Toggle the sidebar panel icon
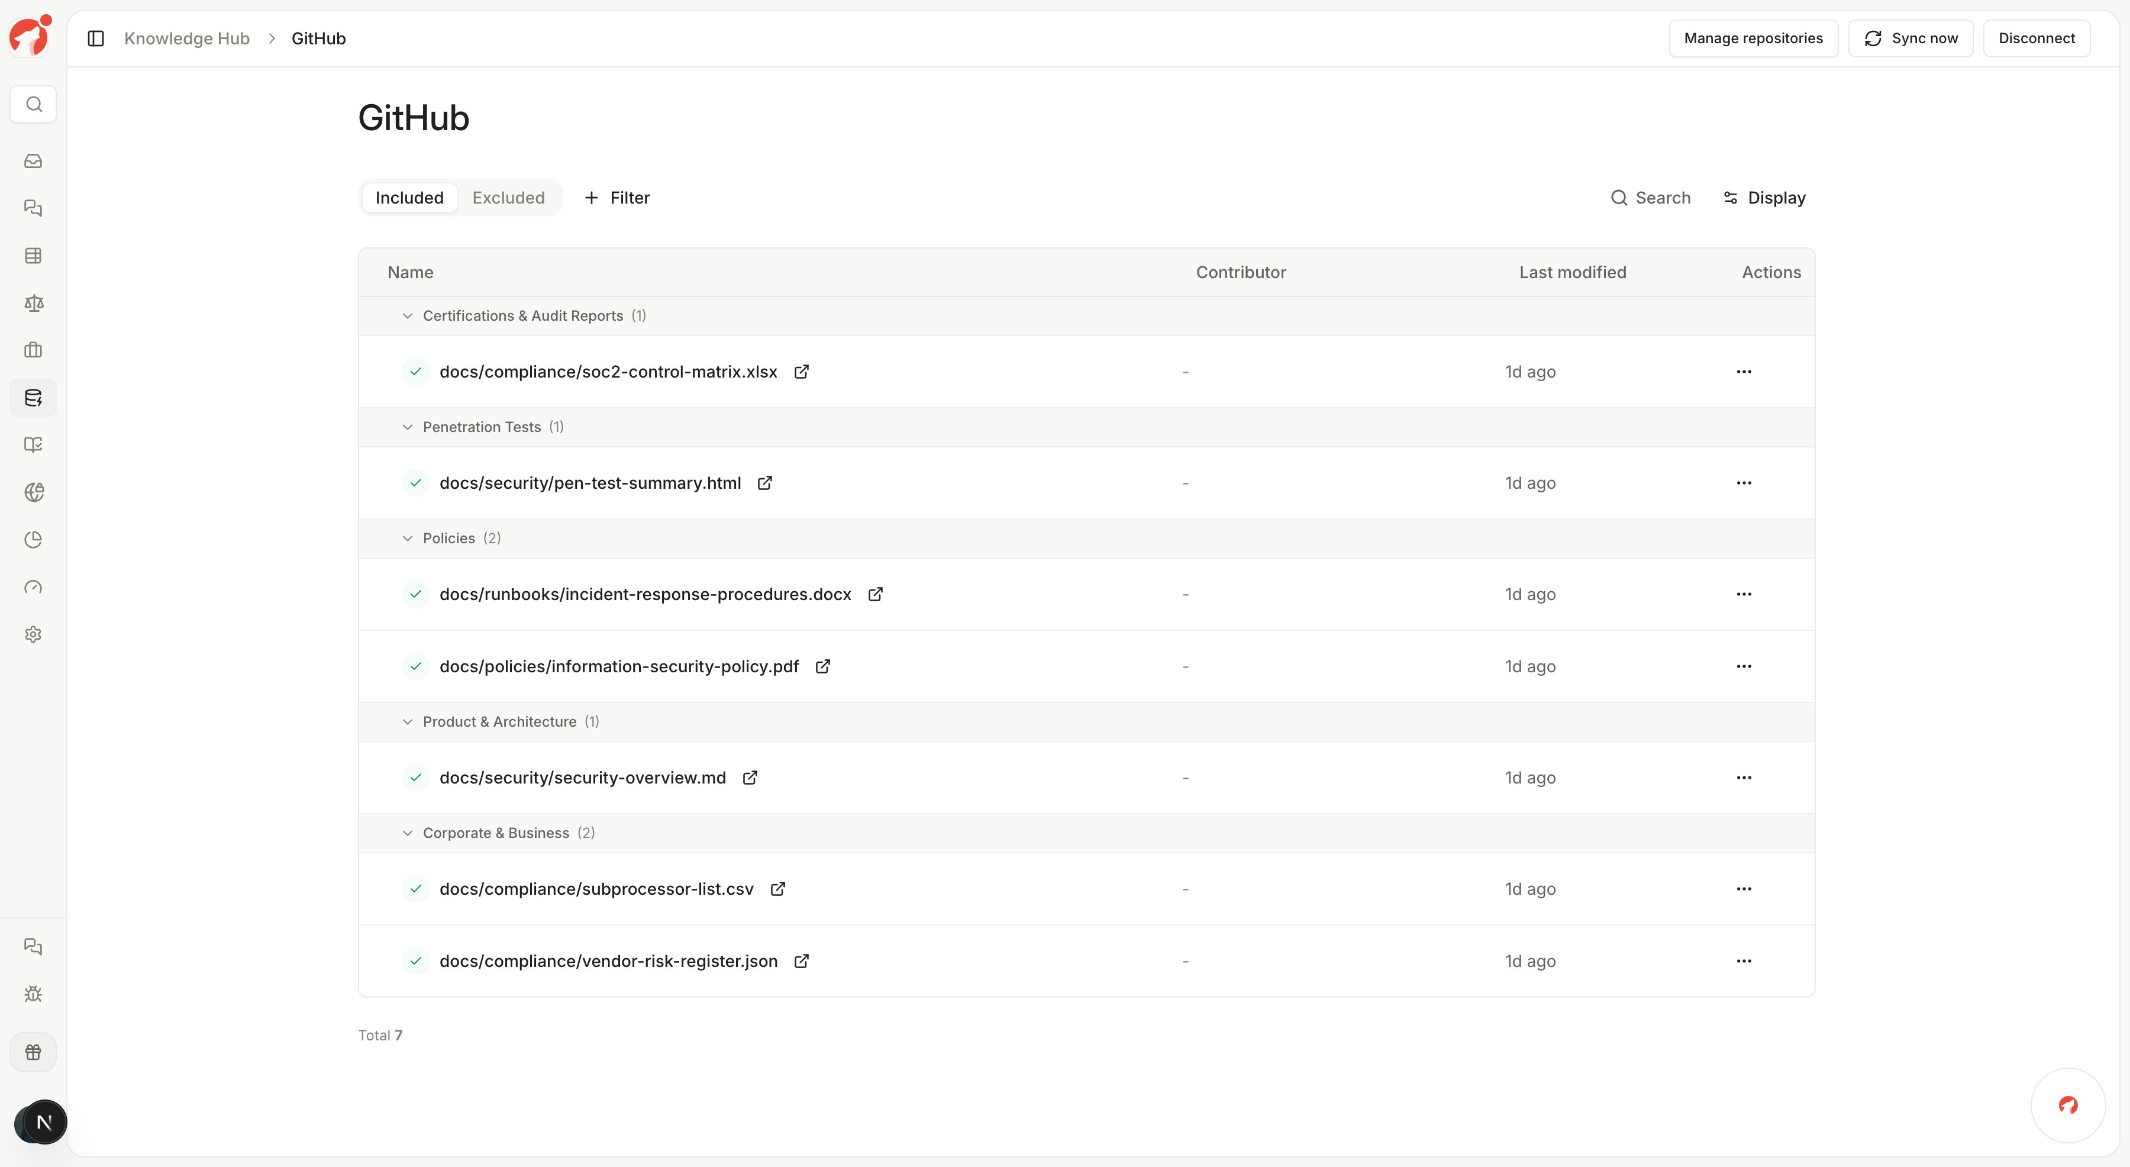Image resolution: width=2130 pixels, height=1167 pixels. coord(96,38)
